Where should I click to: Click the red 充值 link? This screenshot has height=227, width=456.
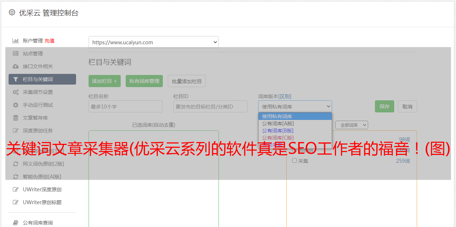(49, 41)
